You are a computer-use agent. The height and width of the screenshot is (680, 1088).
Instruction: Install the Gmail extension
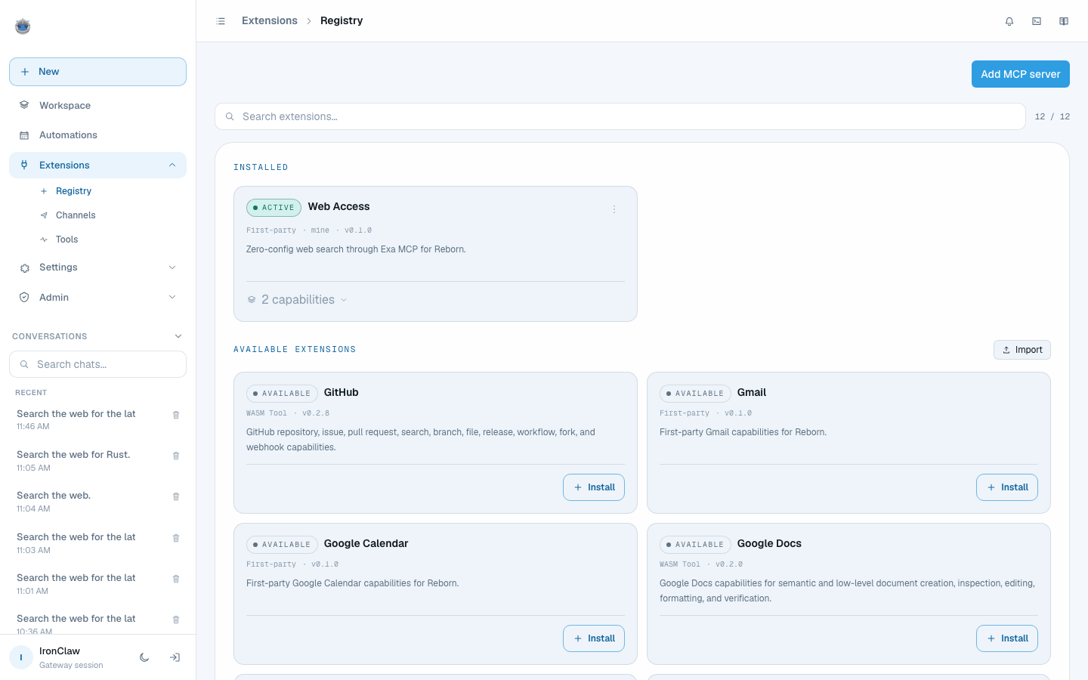pyautogui.click(x=1007, y=487)
